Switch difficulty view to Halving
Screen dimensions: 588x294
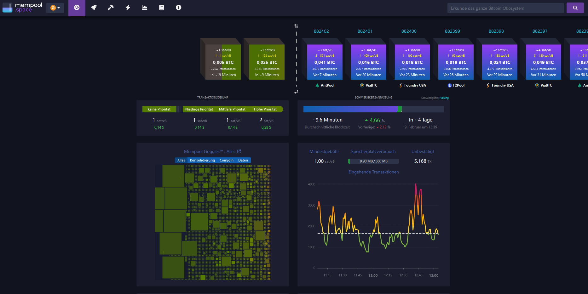click(x=444, y=98)
